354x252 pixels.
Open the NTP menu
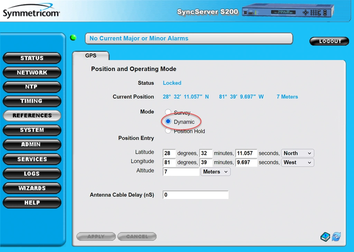click(32, 87)
